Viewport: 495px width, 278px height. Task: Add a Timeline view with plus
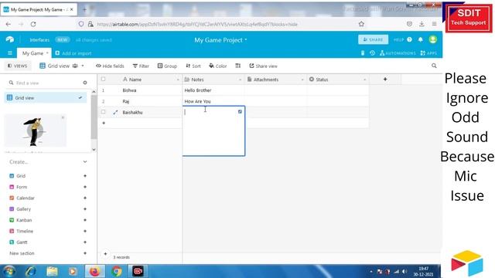coord(85,231)
